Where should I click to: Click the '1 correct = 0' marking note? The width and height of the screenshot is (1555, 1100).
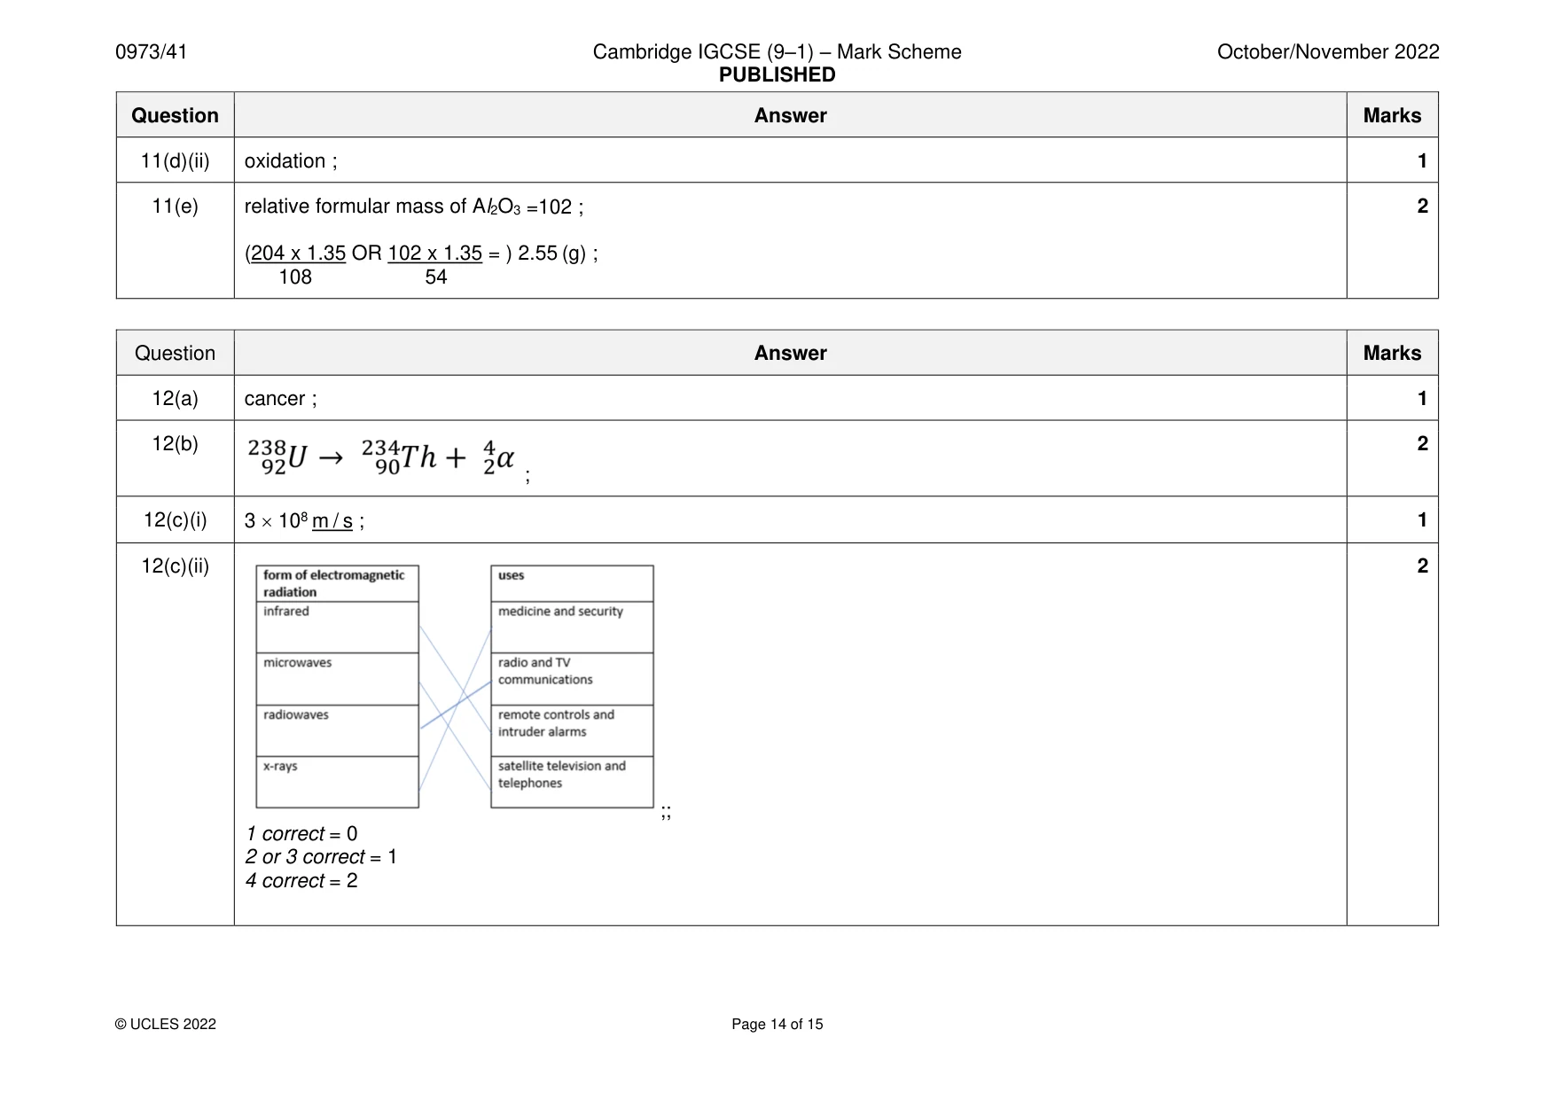(x=301, y=834)
